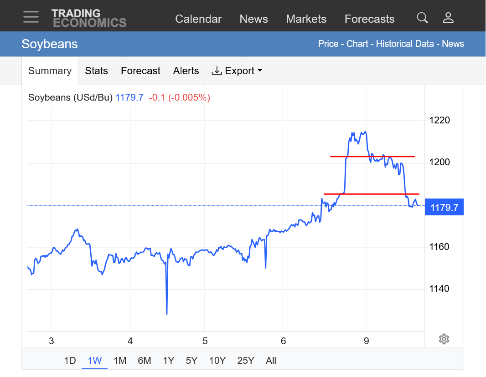
Task: Open Forecasts navigation item
Action: (x=369, y=19)
